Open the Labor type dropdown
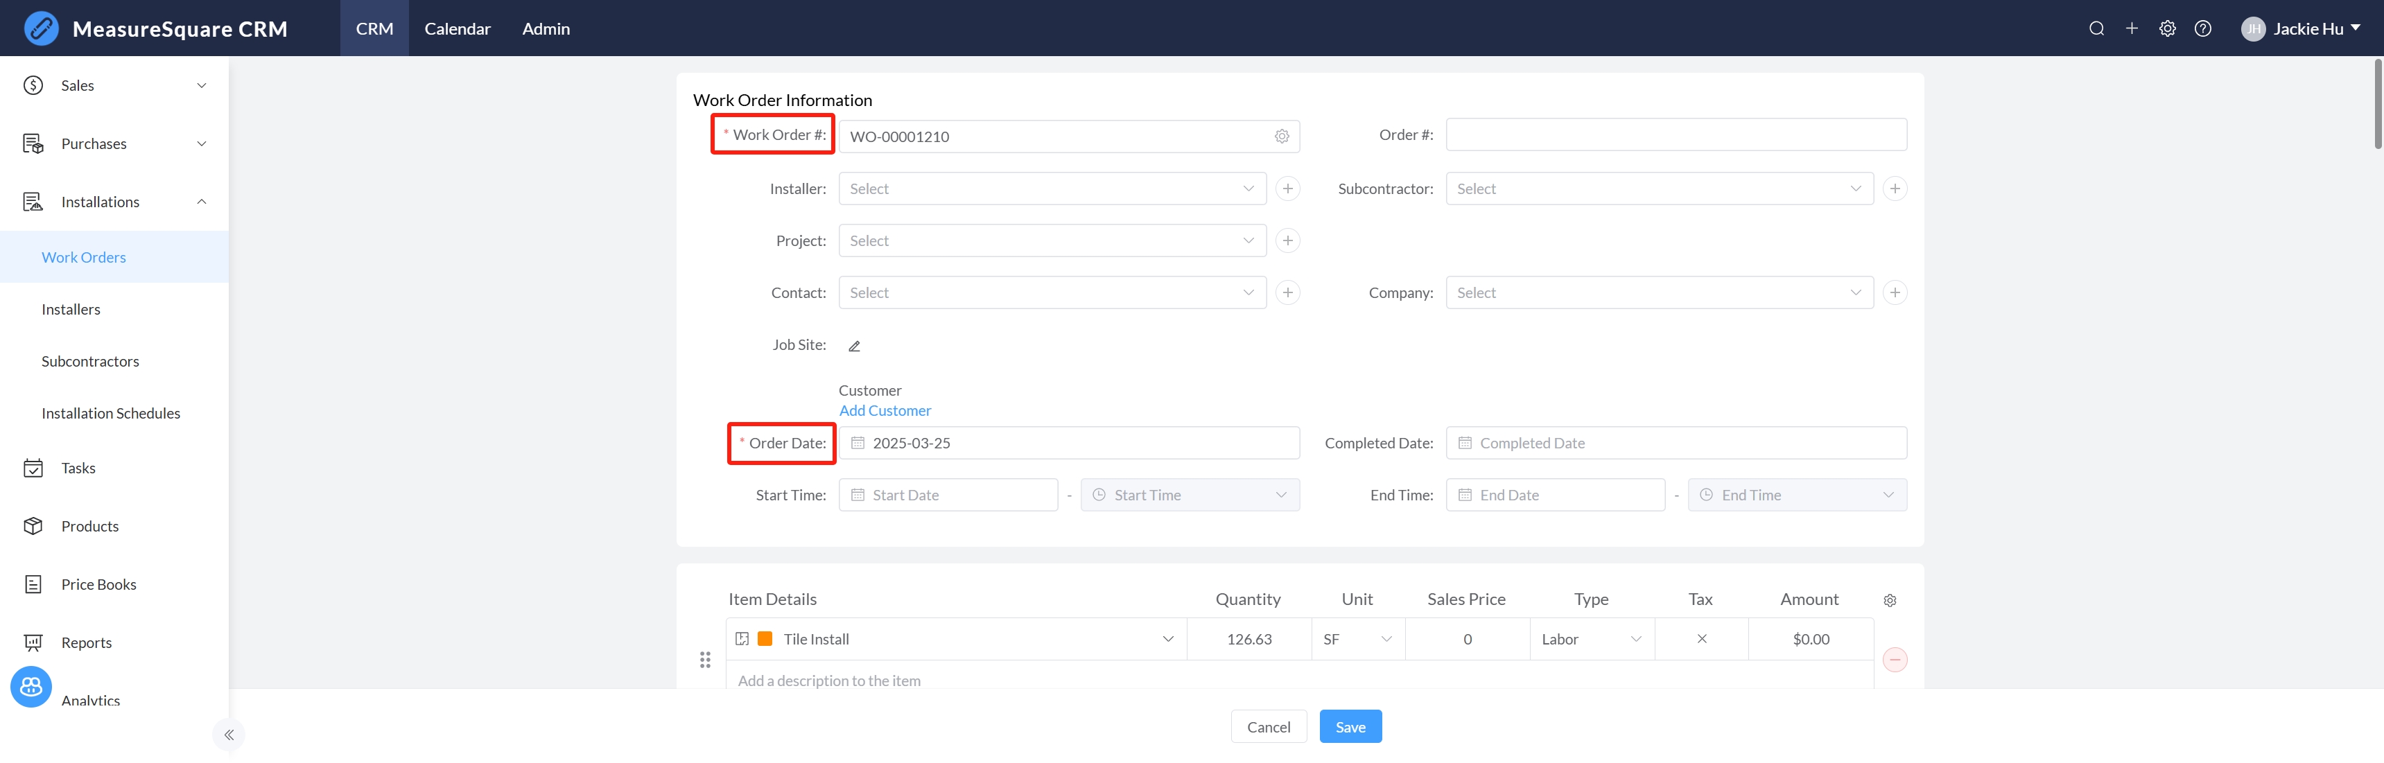This screenshot has height=763, width=2384. point(1590,639)
